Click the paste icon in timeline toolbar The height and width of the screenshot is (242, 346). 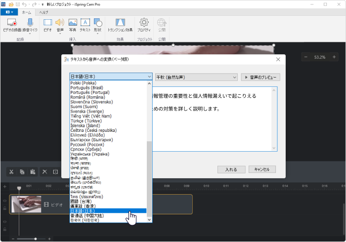tap(33, 172)
